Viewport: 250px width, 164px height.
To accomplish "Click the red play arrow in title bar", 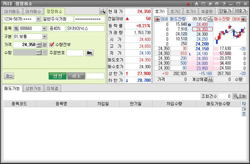I will pos(188,4).
